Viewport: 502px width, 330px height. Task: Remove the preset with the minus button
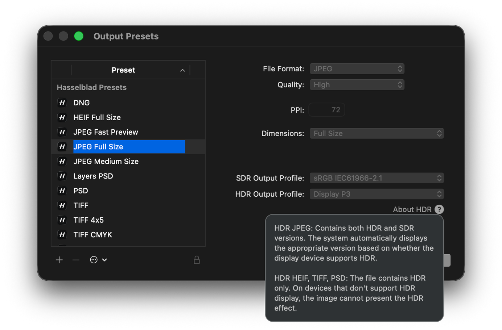(x=76, y=260)
